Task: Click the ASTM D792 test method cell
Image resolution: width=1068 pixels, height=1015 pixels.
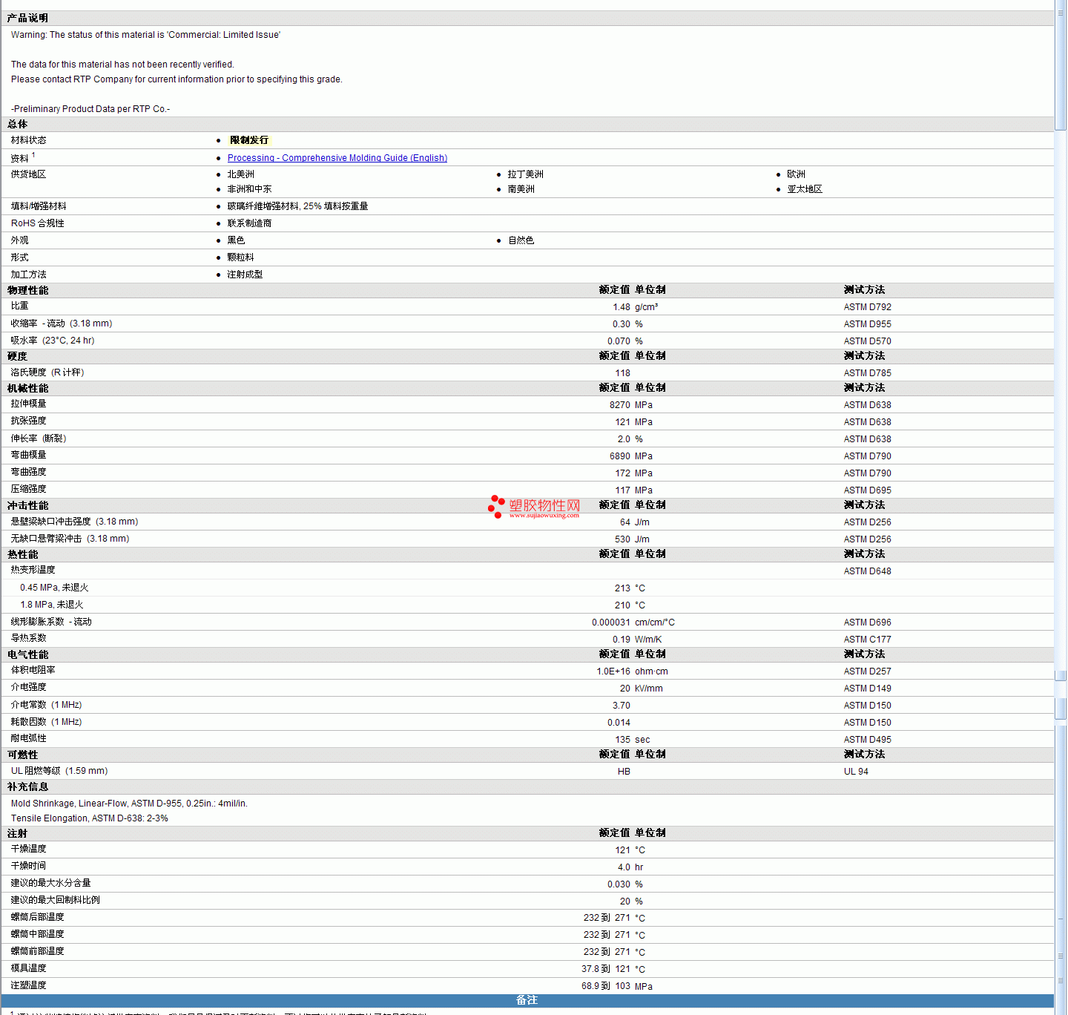Action: (x=867, y=307)
